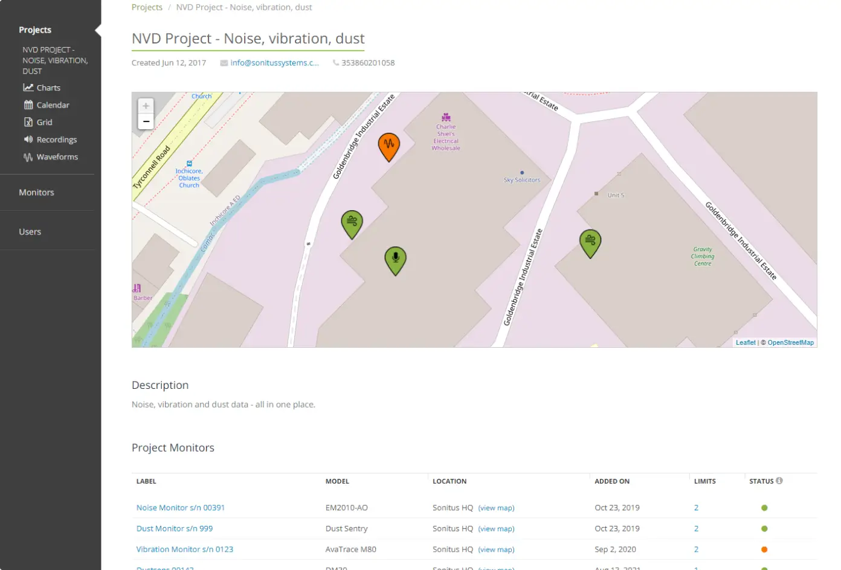Screen dimensions: 841x570
Task: Open Recordings in the sidebar
Action: (x=57, y=139)
